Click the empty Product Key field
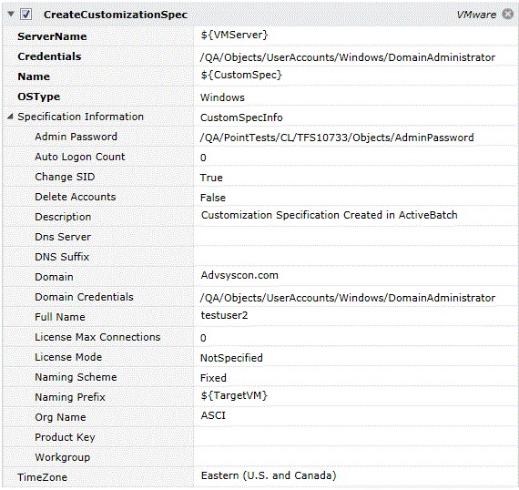The image size is (519, 490). point(356,437)
